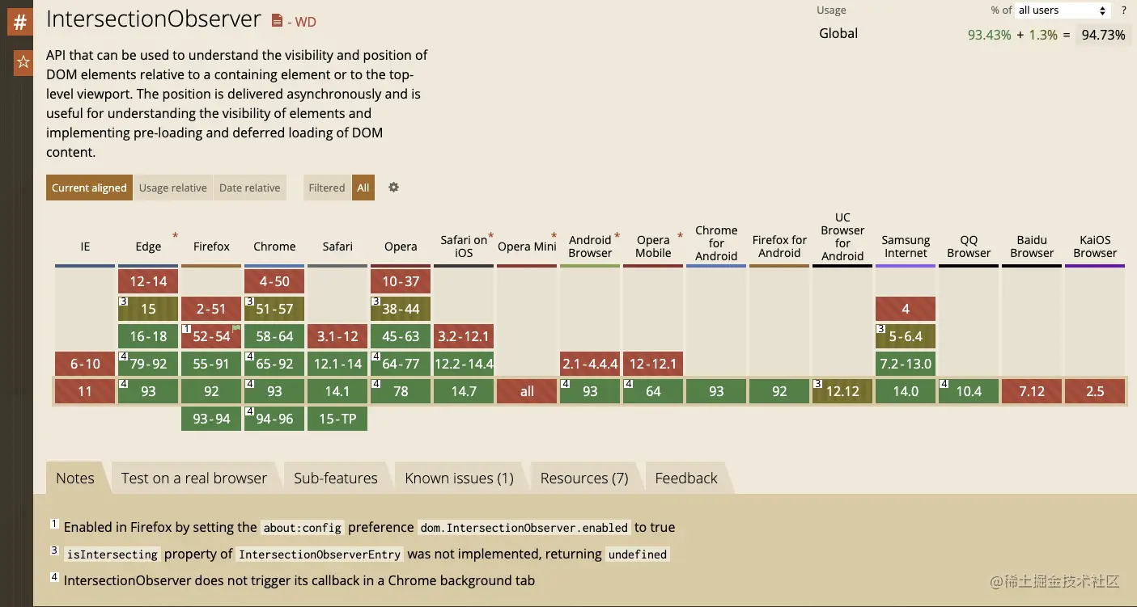Select QQ Browser 10.4 cell
The width and height of the screenshot is (1137, 607).
pos(969,391)
